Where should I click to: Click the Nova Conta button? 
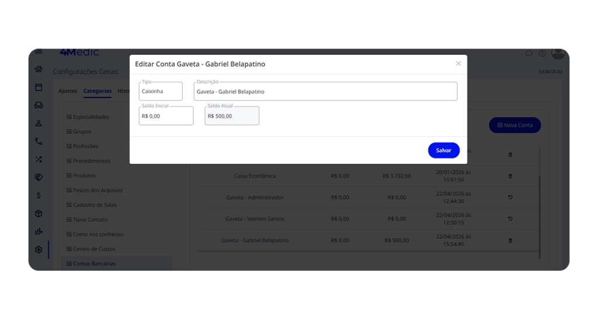click(514, 125)
